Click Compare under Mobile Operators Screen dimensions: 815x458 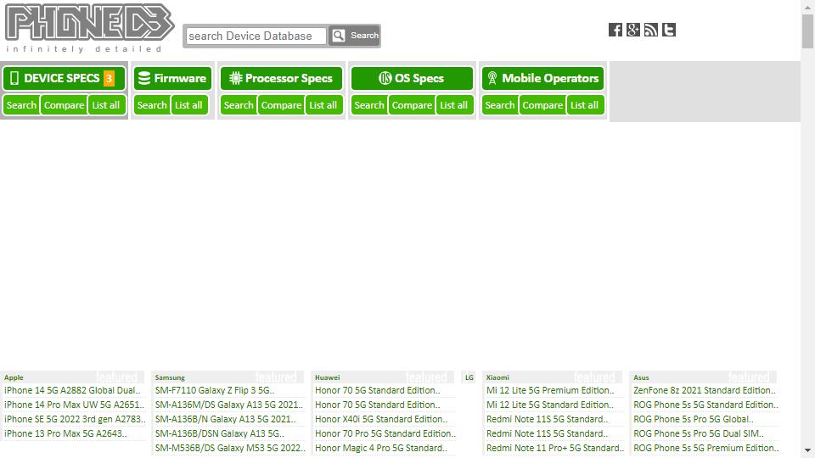click(542, 105)
